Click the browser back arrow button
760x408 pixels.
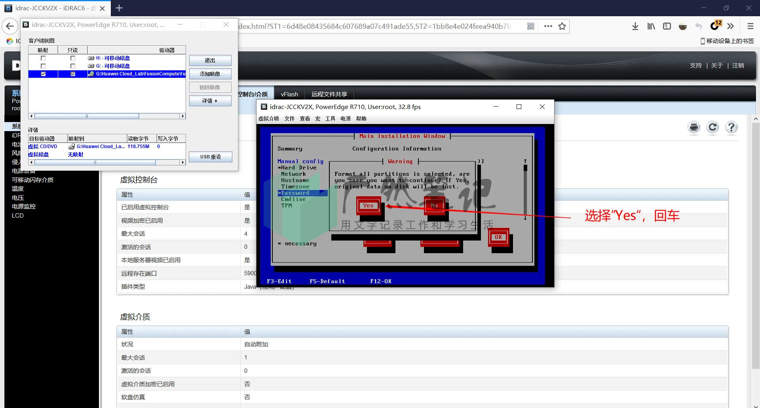[10, 26]
